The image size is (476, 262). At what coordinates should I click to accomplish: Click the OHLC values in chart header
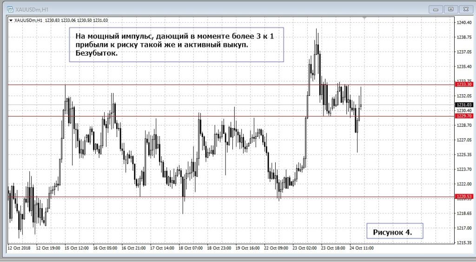coord(77,20)
